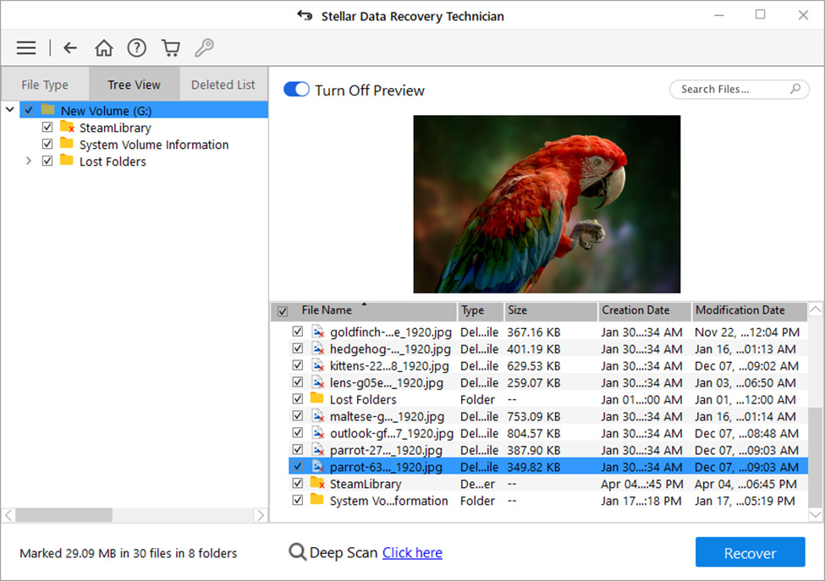This screenshot has height=581, width=825.
Task: Open the Deleted List tab
Action: tap(223, 85)
